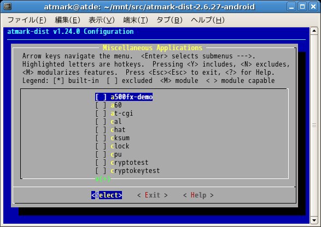Click the < Exit > button

[x=153, y=195]
